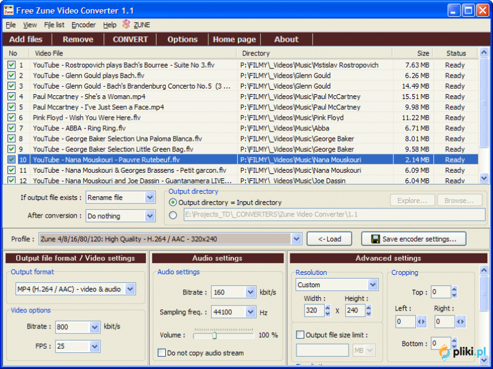This screenshot has height=369, width=493.
Task: Open Home page from toolbar
Action: coord(234,39)
